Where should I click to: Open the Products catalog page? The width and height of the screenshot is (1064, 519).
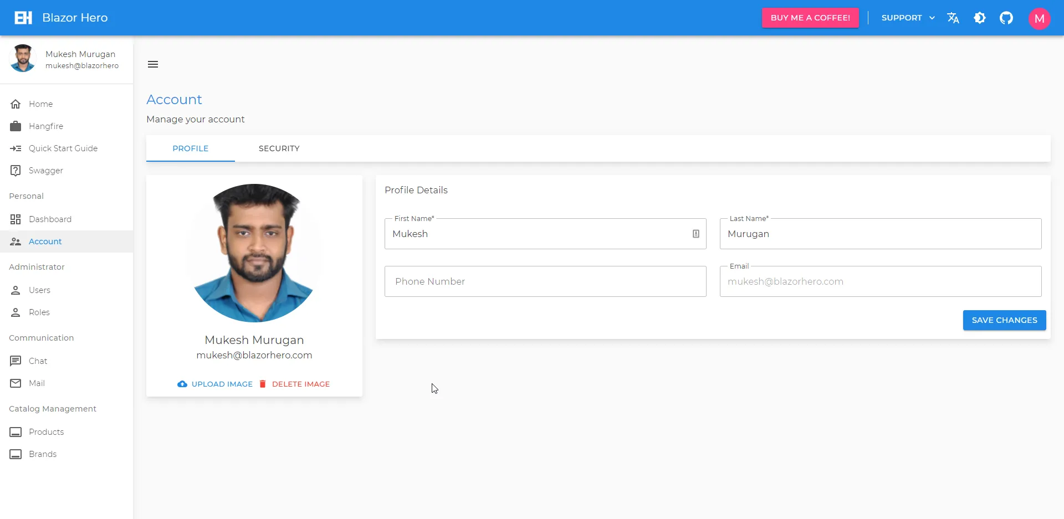pos(47,431)
